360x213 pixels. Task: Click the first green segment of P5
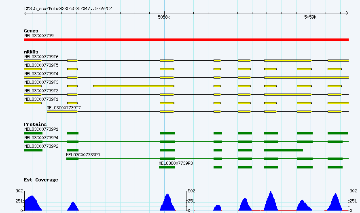pyautogui.click(x=72, y=159)
